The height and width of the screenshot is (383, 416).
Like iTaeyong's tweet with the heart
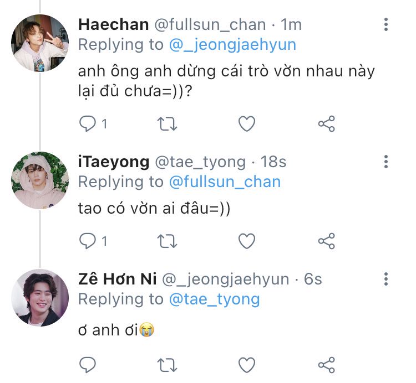point(247,241)
